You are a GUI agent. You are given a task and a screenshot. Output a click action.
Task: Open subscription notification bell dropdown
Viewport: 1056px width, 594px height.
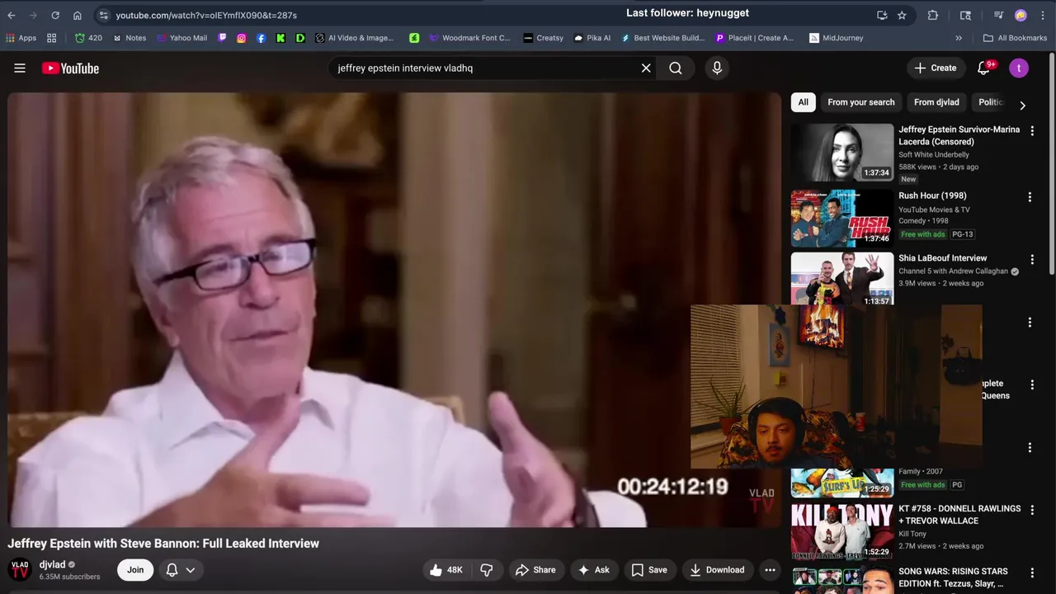coord(181,570)
